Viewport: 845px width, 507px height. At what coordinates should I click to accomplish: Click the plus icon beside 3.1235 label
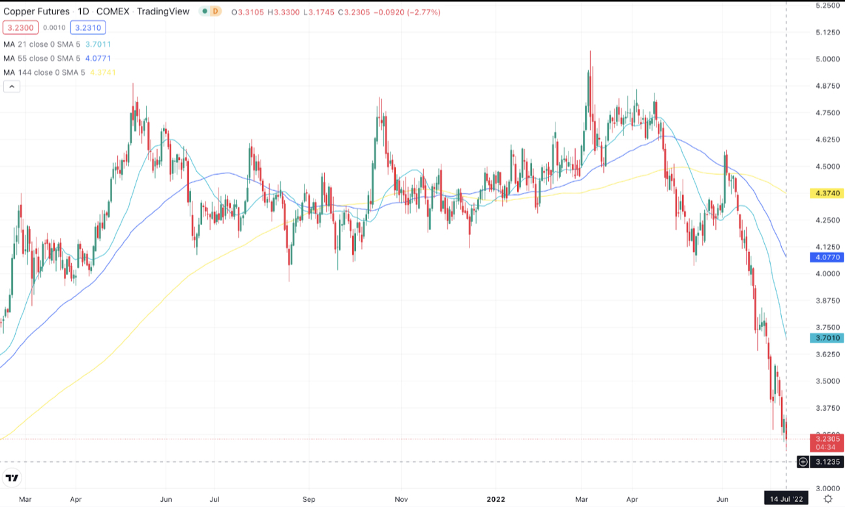(x=803, y=461)
